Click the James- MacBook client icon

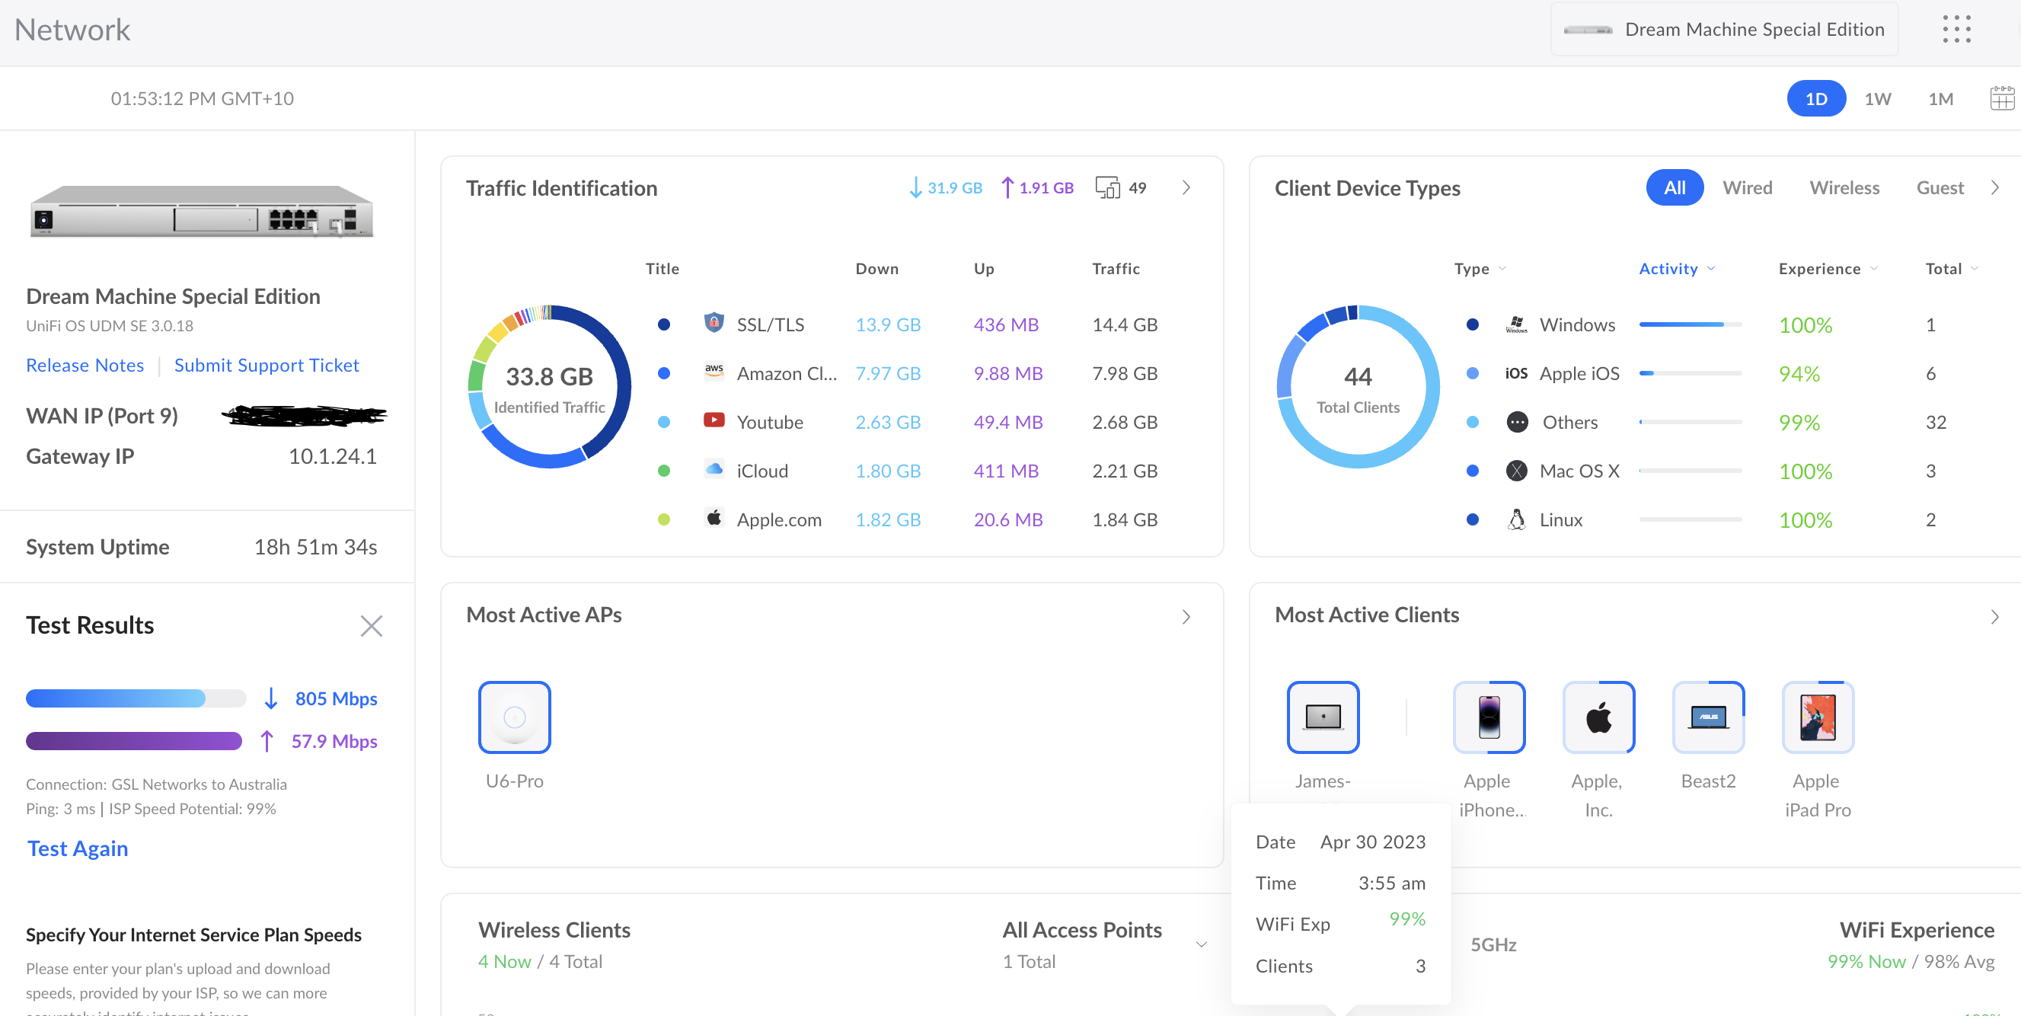[x=1323, y=716]
